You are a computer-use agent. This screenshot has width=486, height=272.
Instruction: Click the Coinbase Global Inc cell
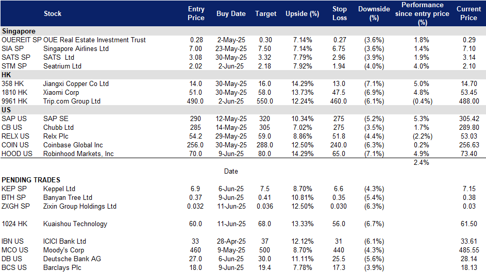(x=73, y=145)
